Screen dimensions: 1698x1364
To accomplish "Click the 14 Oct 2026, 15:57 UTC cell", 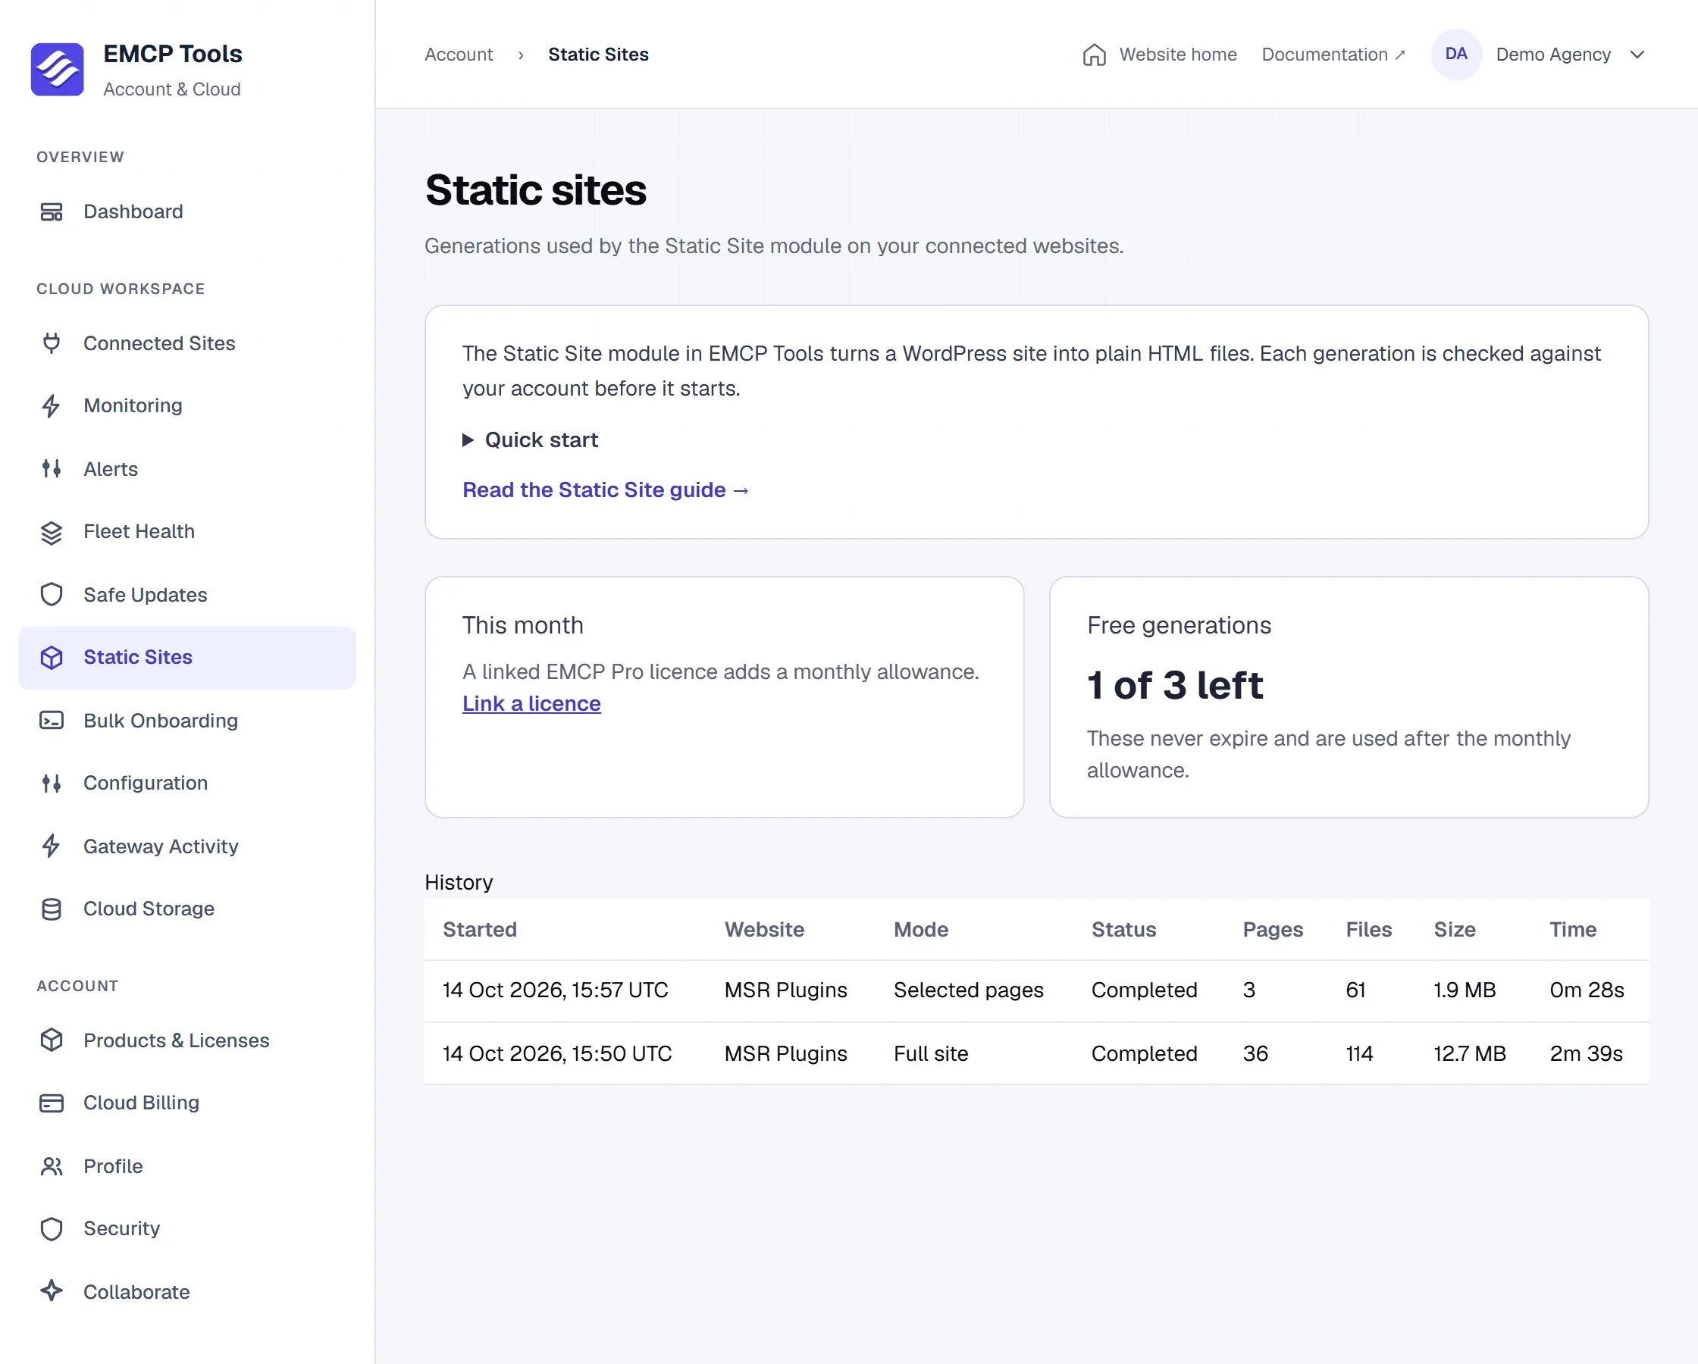I will click(x=555, y=990).
